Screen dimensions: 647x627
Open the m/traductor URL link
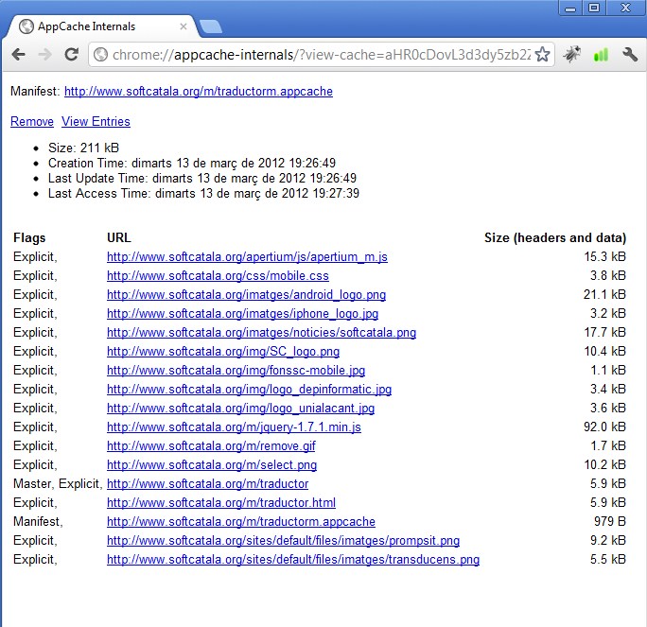click(x=207, y=484)
